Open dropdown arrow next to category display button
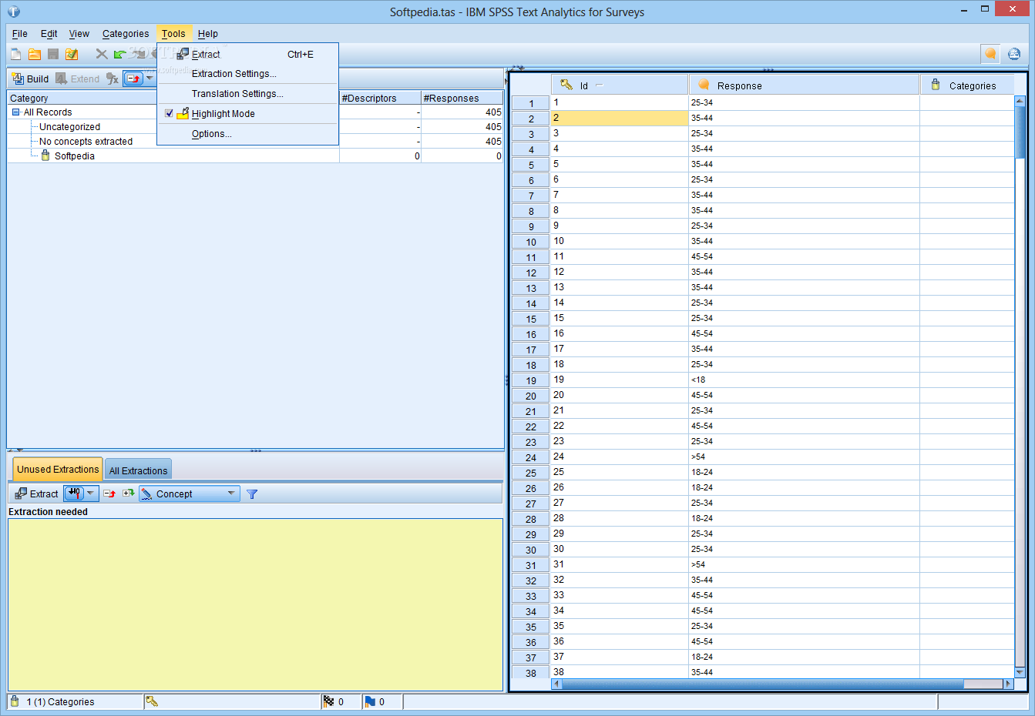The image size is (1035, 716). 150,79
